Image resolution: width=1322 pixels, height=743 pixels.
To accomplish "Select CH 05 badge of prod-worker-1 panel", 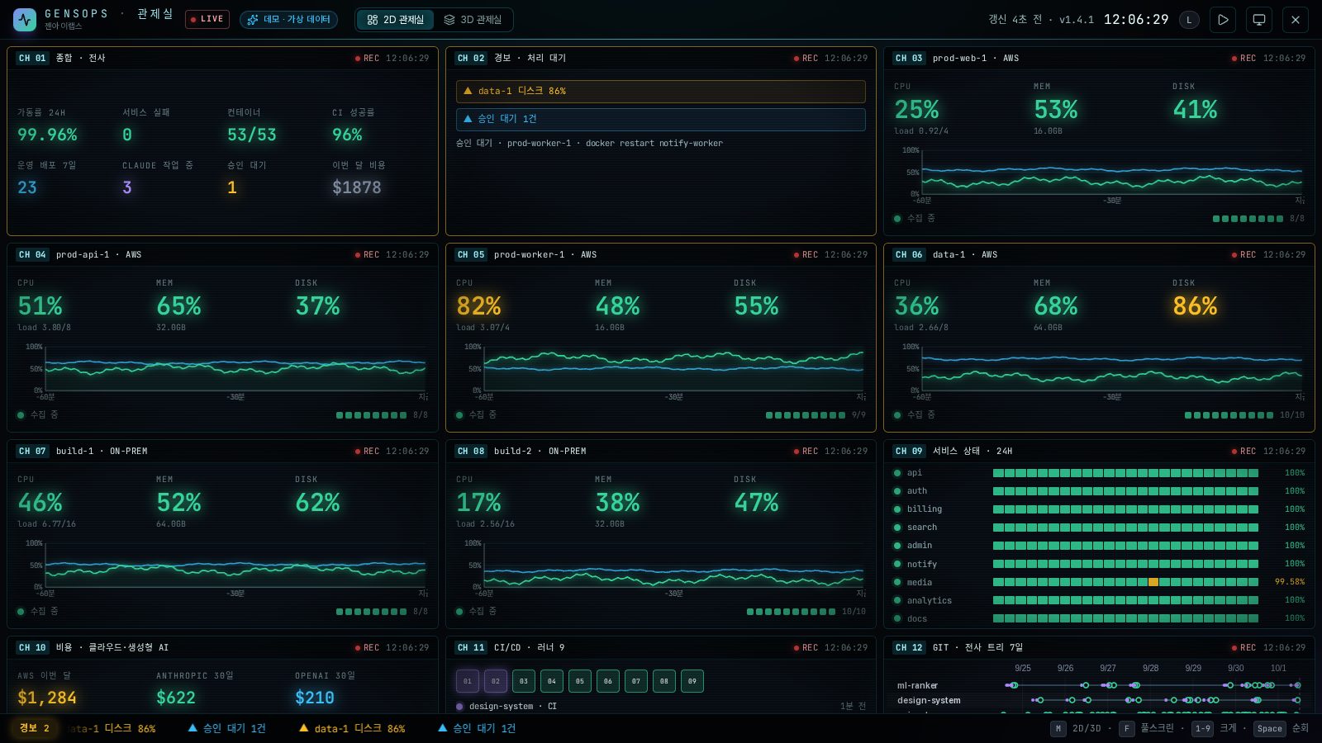I will pos(471,254).
